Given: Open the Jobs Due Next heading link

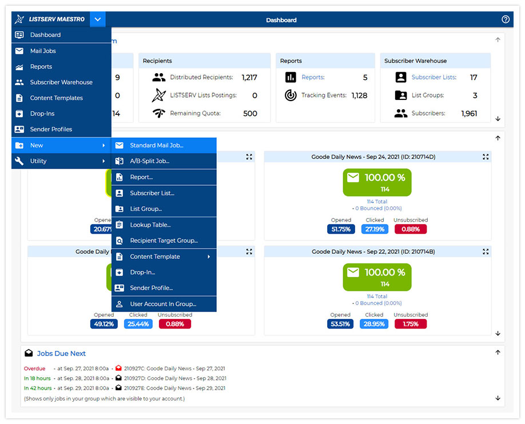Looking at the screenshot, I should point(61,353).
